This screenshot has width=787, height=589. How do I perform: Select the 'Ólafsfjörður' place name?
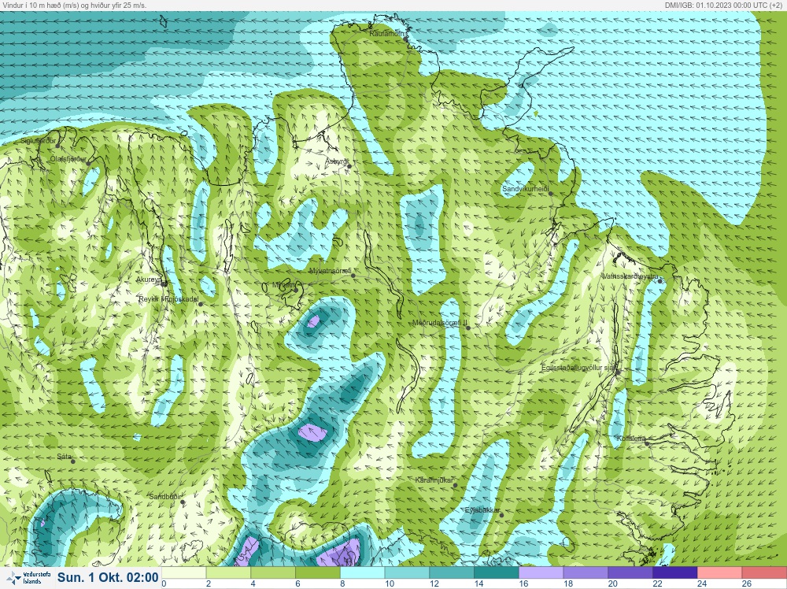(x=68, y=159)
